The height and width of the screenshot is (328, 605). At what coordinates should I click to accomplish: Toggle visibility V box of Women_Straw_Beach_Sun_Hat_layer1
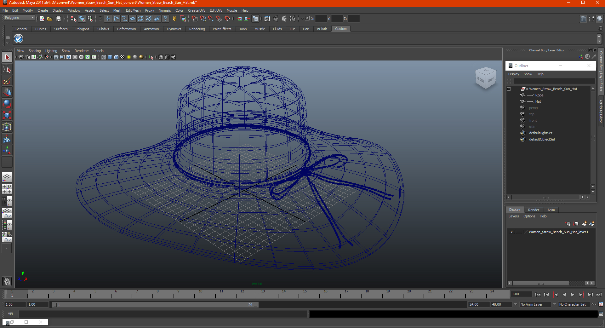pos(511,232)
